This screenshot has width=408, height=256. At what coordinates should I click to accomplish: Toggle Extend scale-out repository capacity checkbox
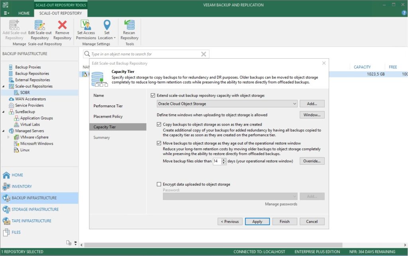click(153, 95)
